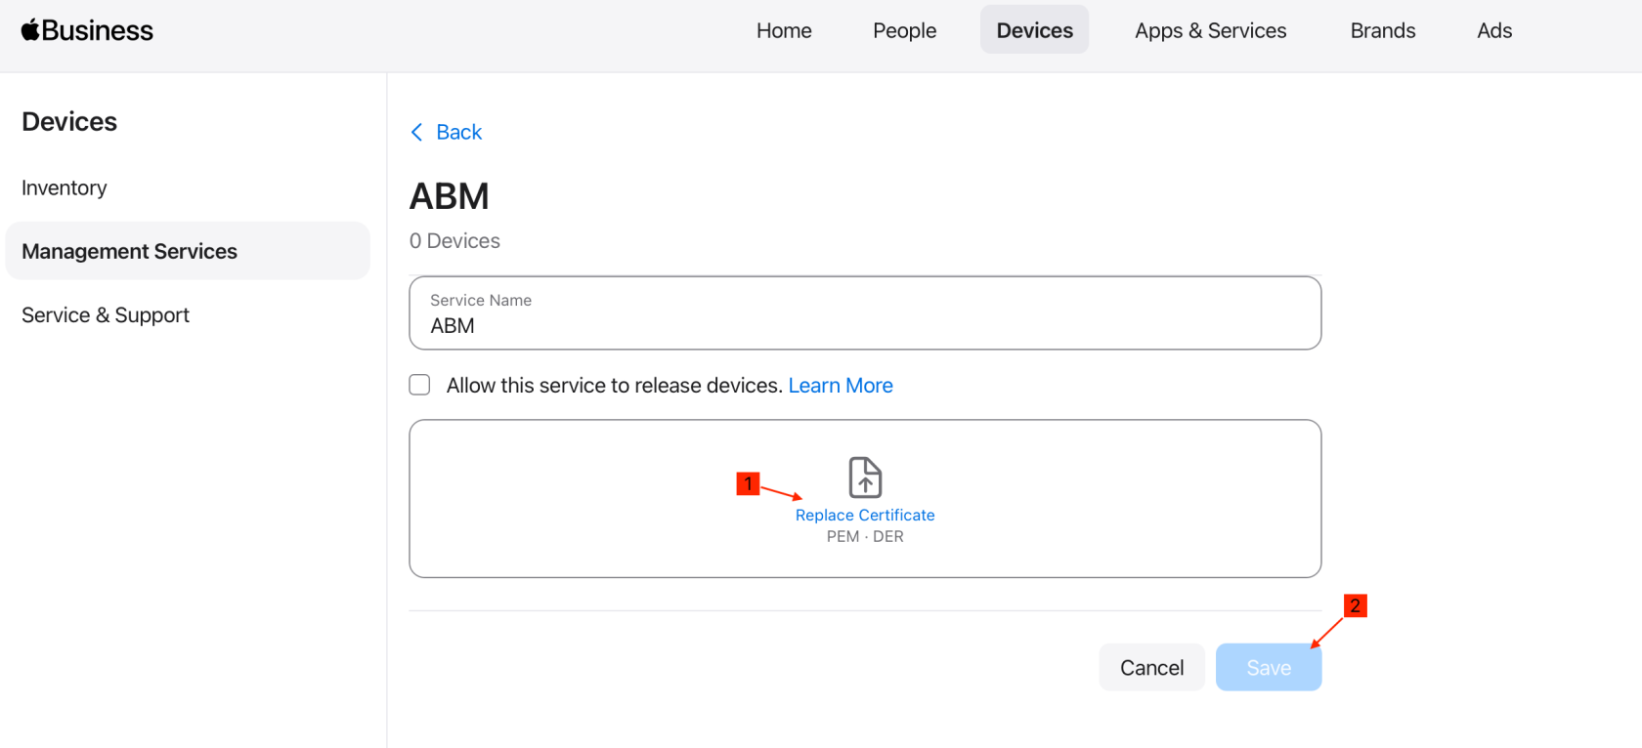The height and width of the screenshot is (748, 1642).
Task: Click the Back chevron arrow icon
Action: [x=417, y=132]
